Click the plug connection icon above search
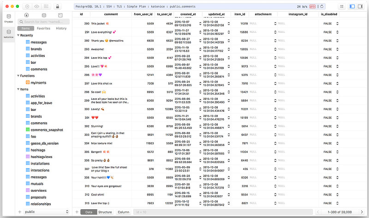The width and height of the screenshot is (369, 218). coord(27,15)
